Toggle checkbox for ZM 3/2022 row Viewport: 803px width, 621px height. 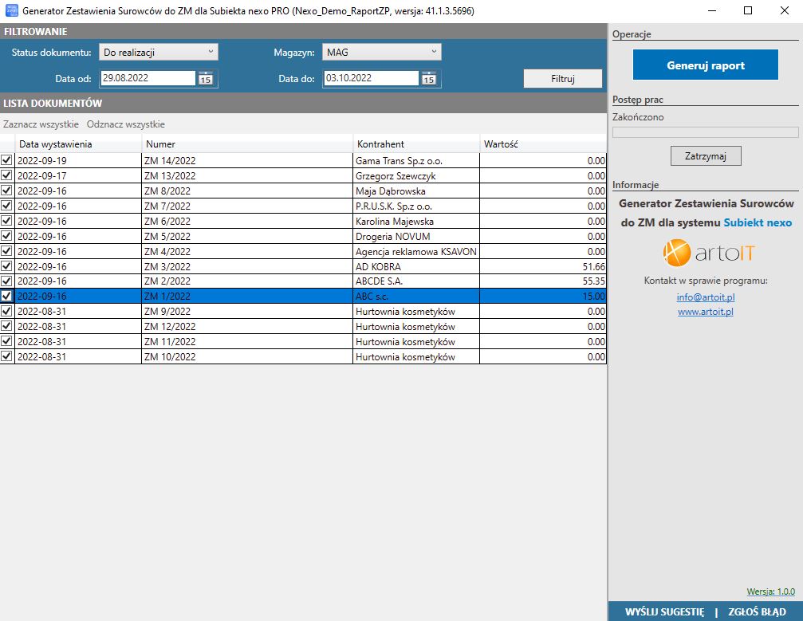7,266
